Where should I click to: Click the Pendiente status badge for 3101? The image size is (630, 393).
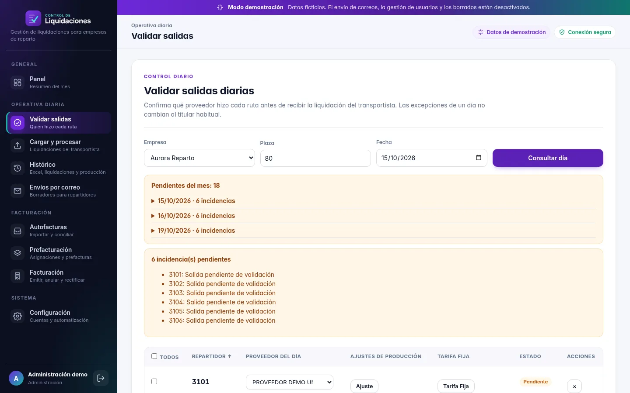(535, 382)
